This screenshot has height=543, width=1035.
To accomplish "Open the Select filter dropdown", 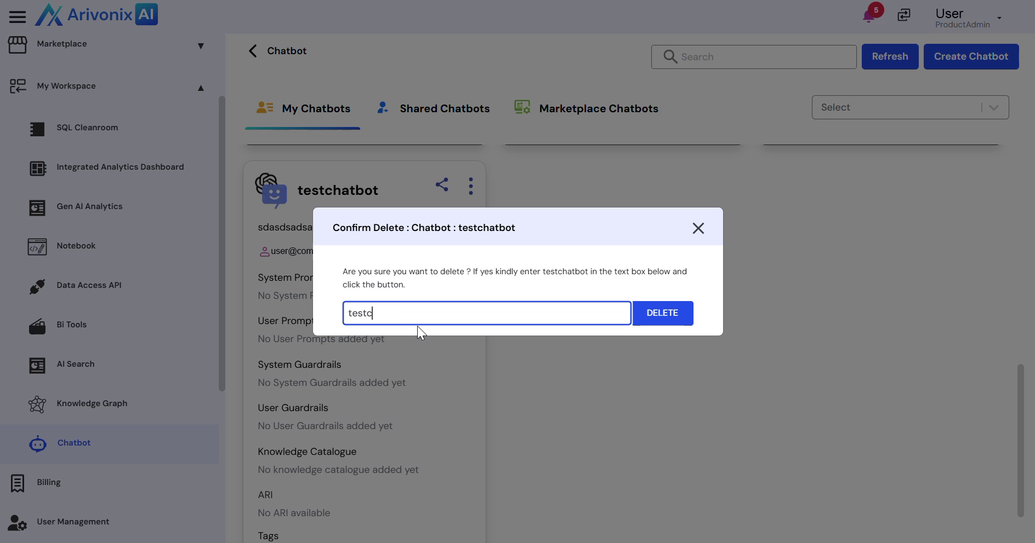I will tap(910, 107).
